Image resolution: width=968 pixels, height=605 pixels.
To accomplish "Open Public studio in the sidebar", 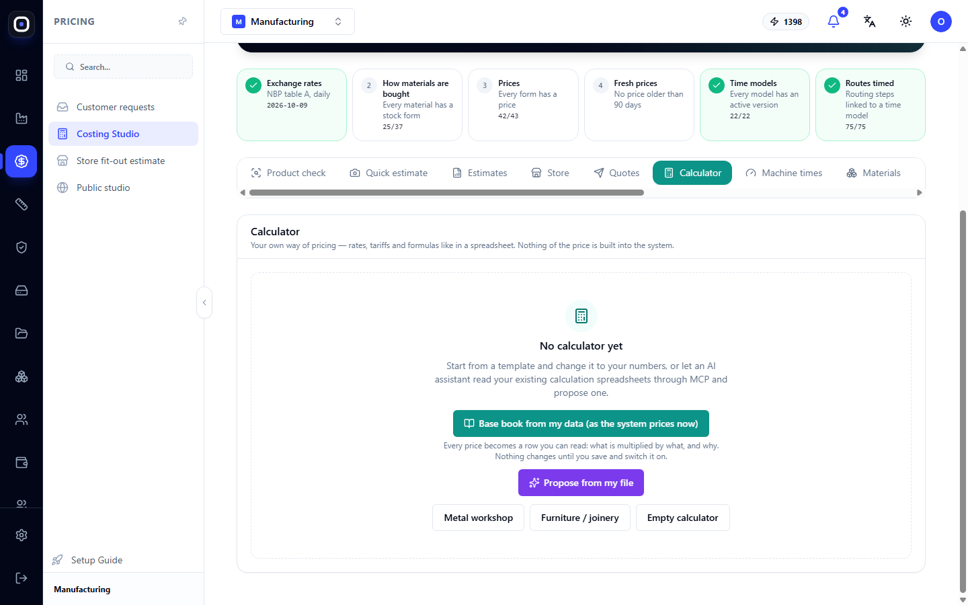I will click(123, 188).
